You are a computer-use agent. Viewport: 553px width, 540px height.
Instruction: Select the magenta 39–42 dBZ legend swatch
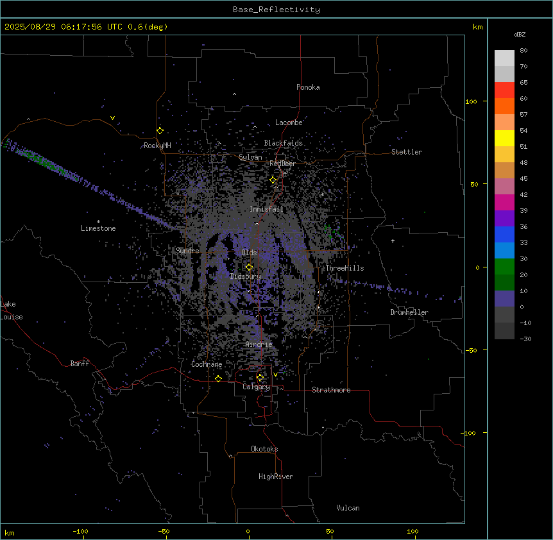pos(504,202)
